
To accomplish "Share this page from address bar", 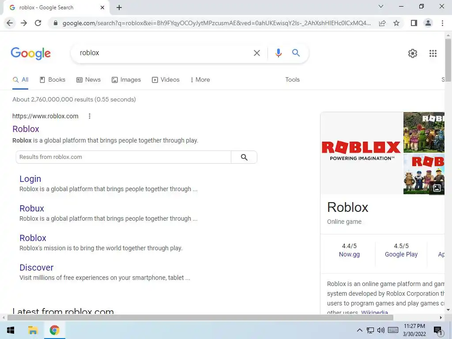I will click(382, 23).
